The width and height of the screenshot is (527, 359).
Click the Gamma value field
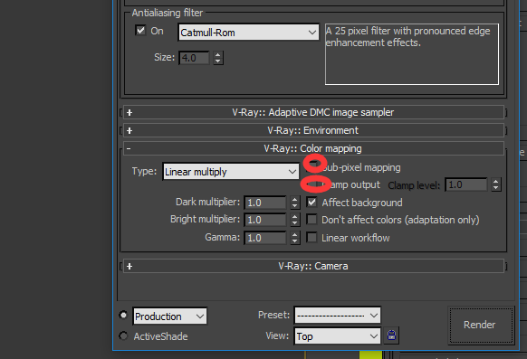point(265,238)
